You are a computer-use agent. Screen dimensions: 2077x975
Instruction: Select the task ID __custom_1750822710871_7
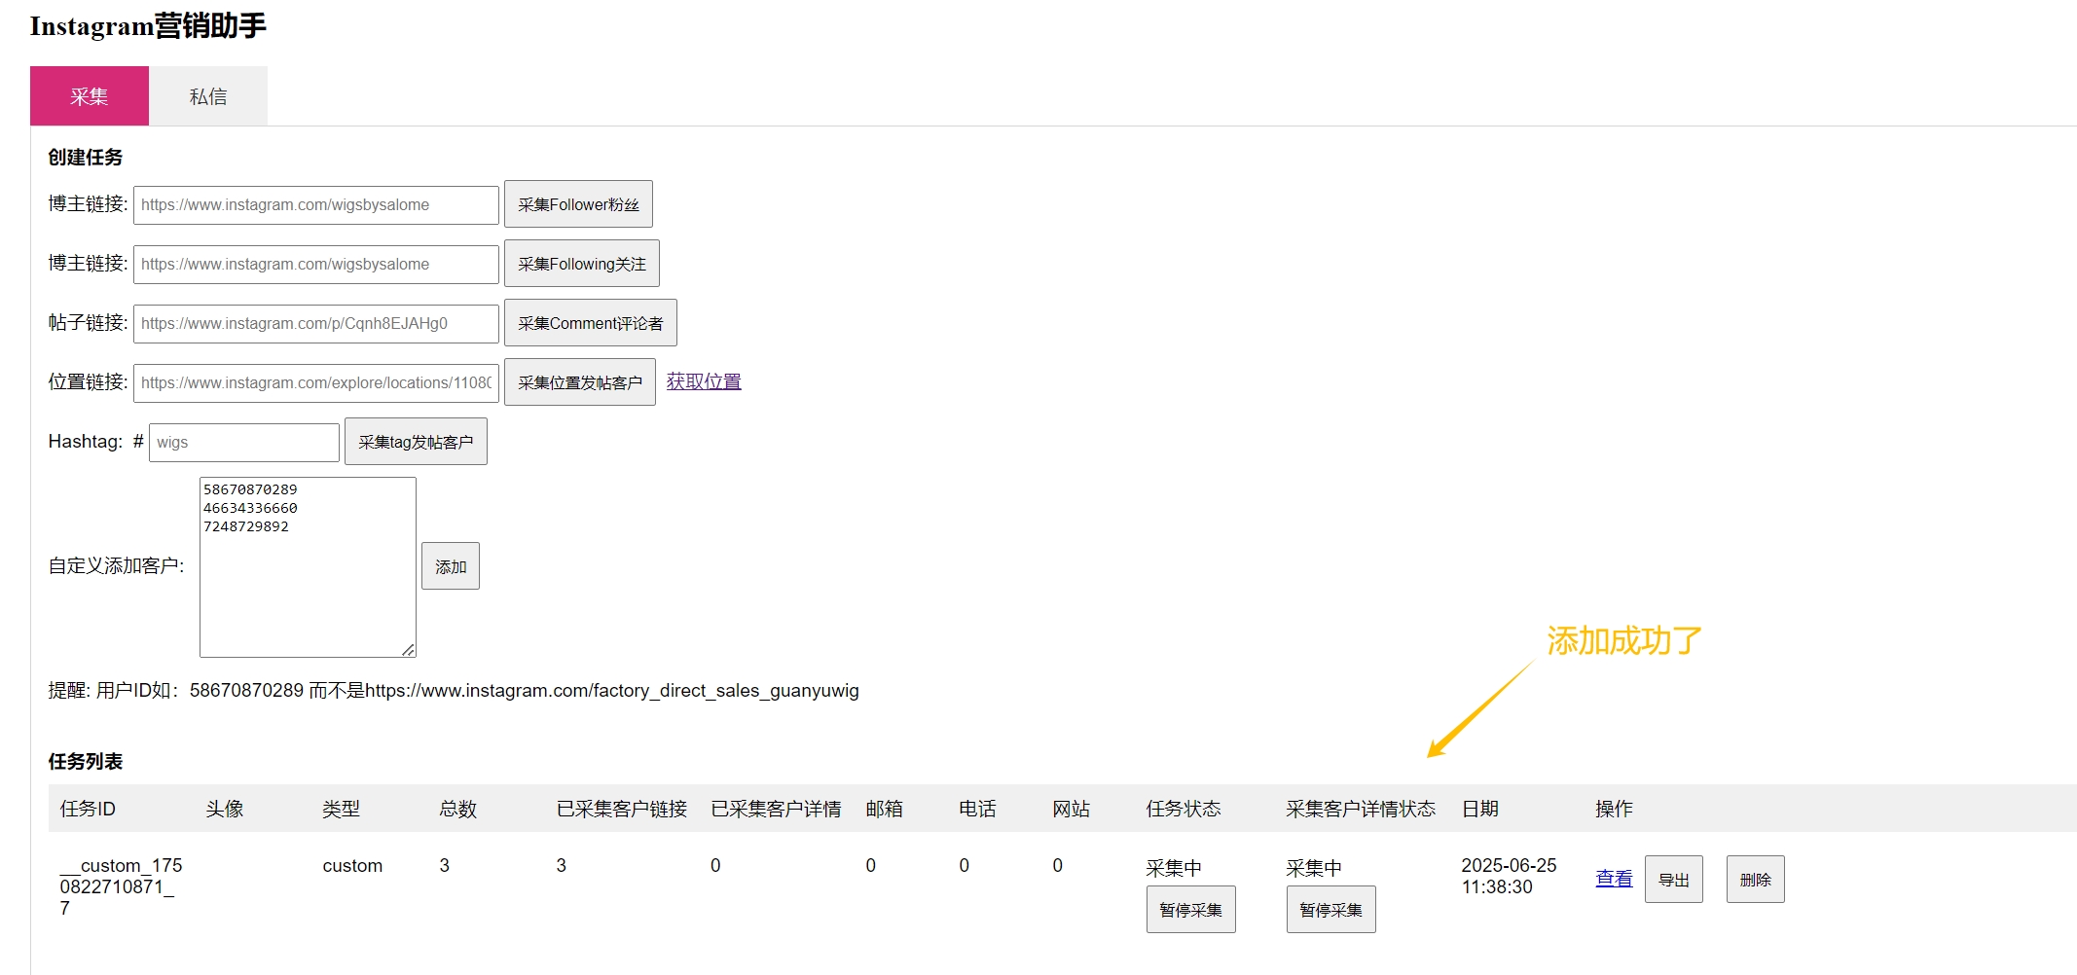(x=121, y=886)
